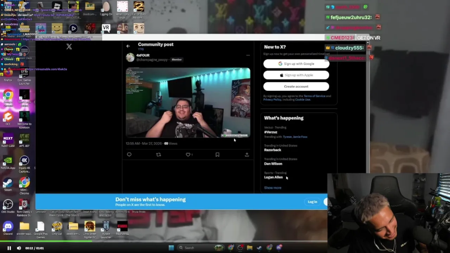This screenshot has width=450, height=253.
Task: Open REANIMAL desktop shortcut
Action: 122,228
